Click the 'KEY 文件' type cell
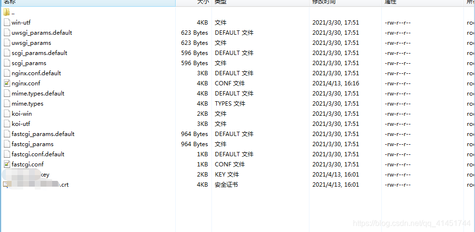This screenshot has width=475, height=232. (x=227, y=175)
